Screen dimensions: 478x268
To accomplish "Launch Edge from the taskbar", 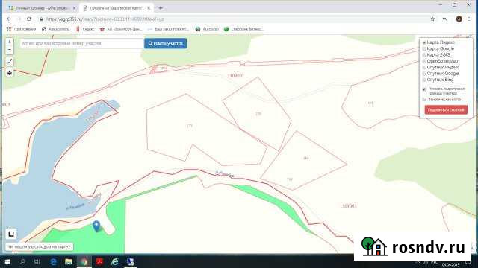I will point(53,261).
